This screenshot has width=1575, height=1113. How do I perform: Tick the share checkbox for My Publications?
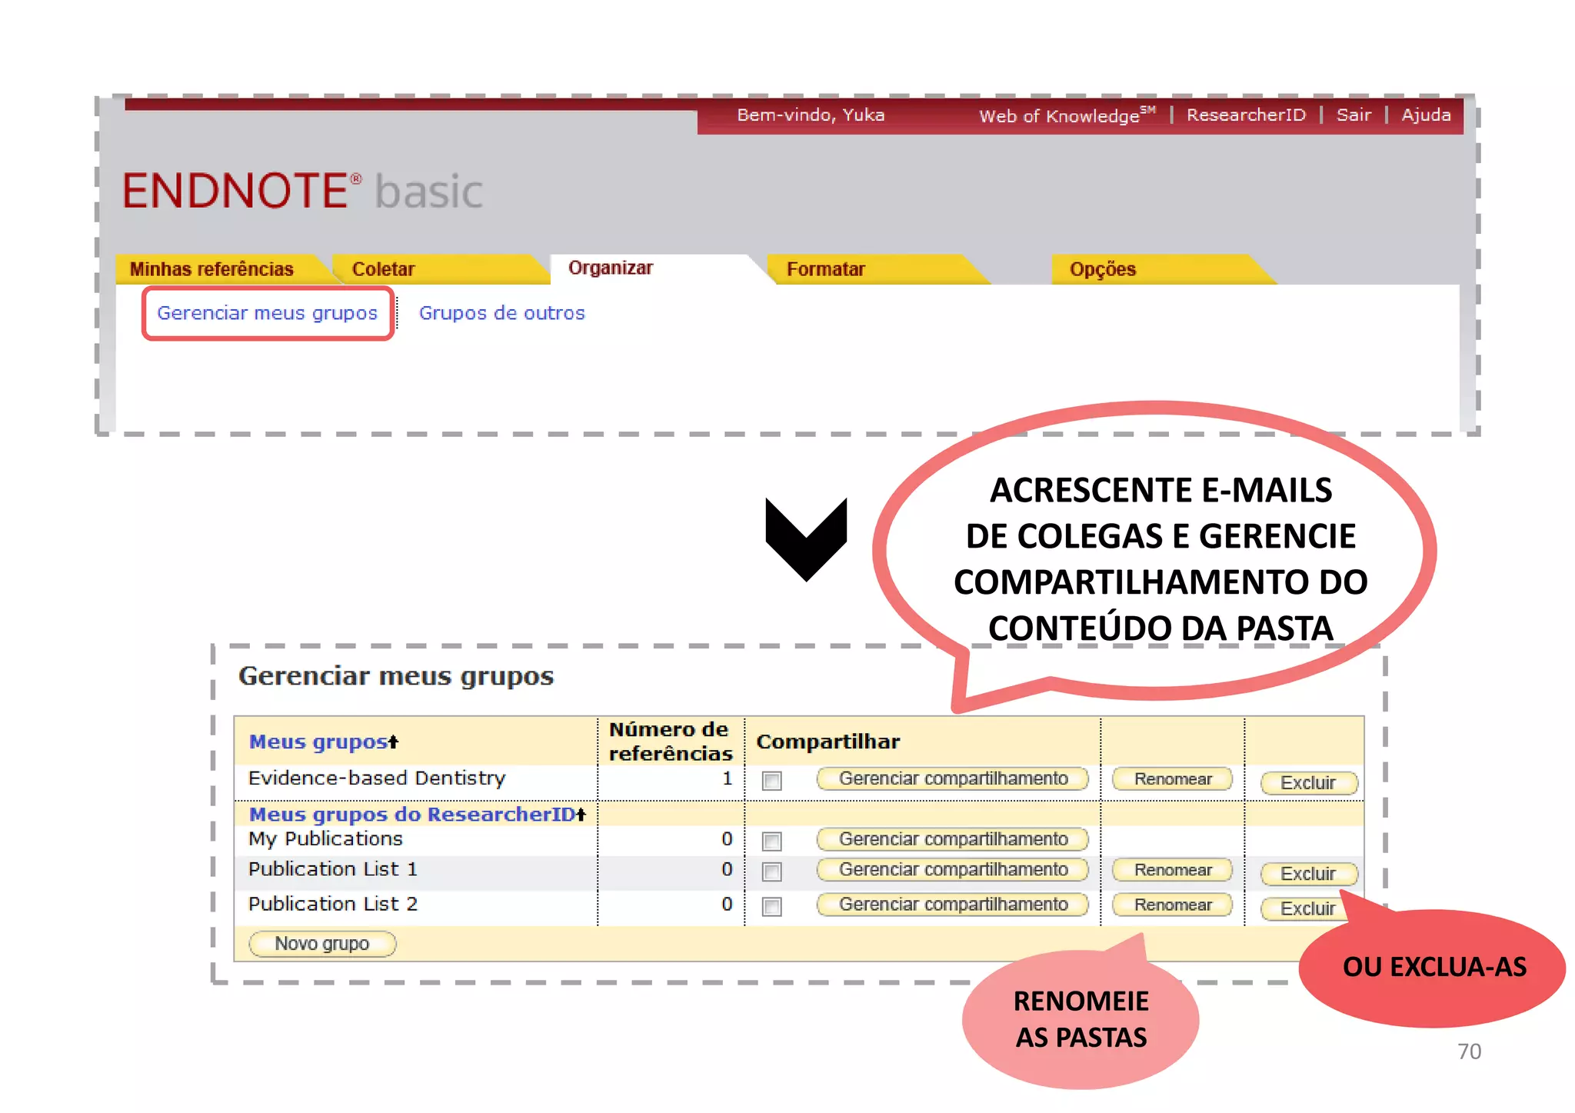click(771, 841)
